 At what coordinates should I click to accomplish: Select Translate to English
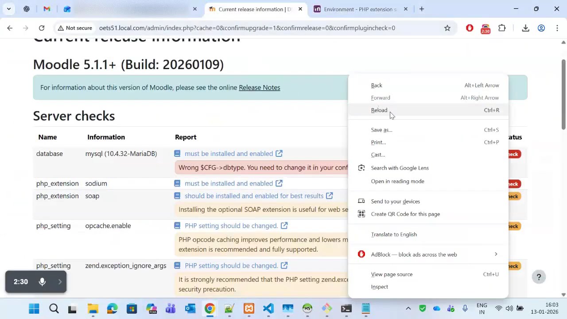[x=428, y=234]
